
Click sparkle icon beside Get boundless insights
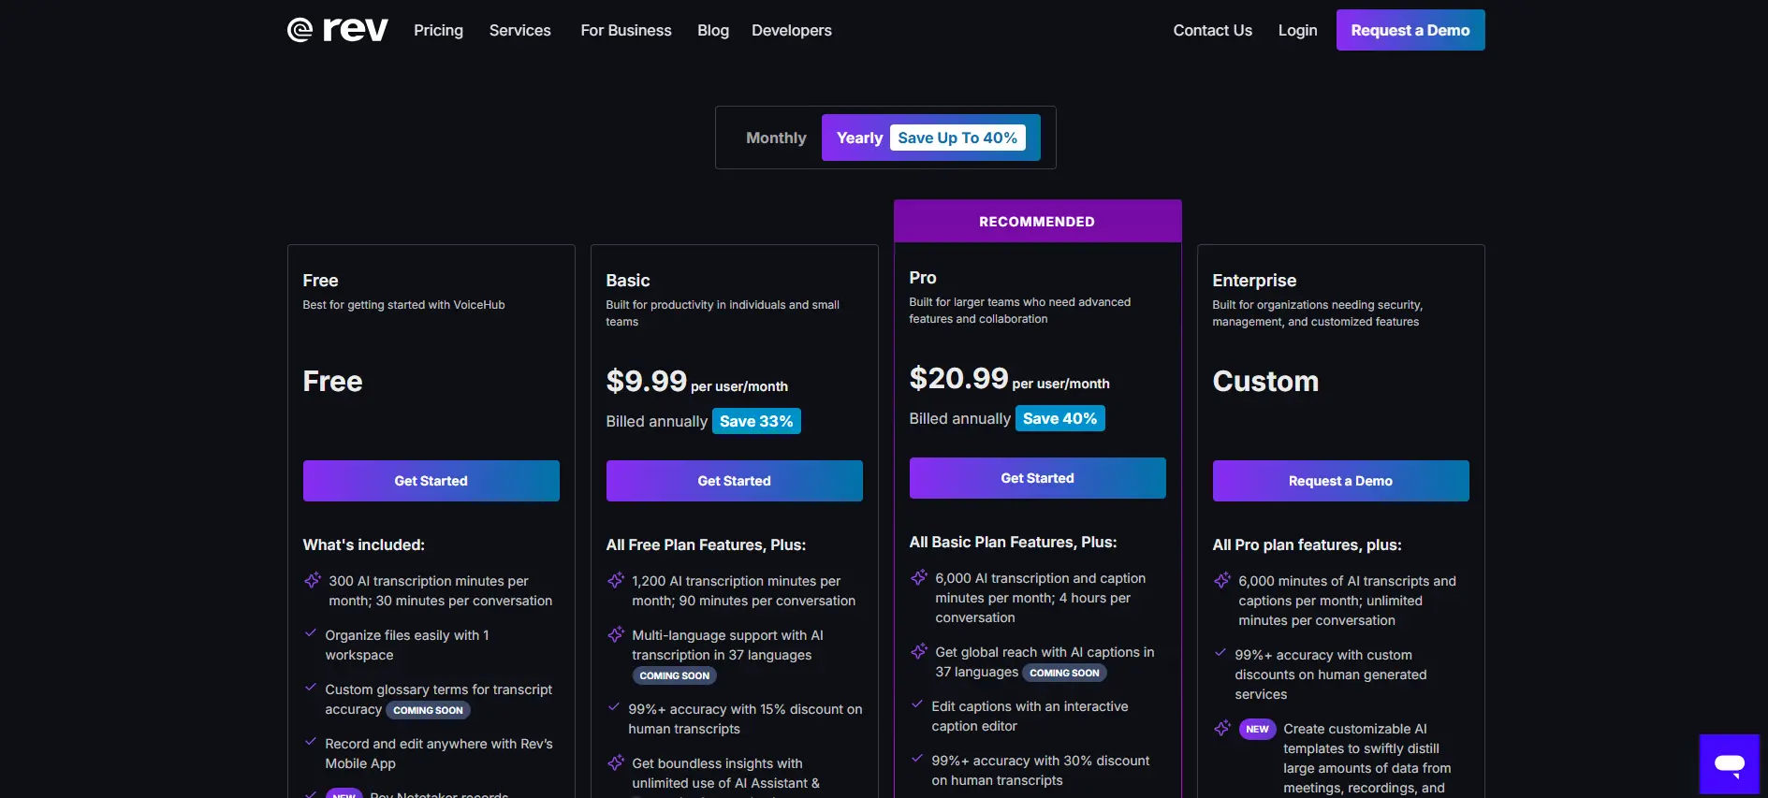point(616,762)
